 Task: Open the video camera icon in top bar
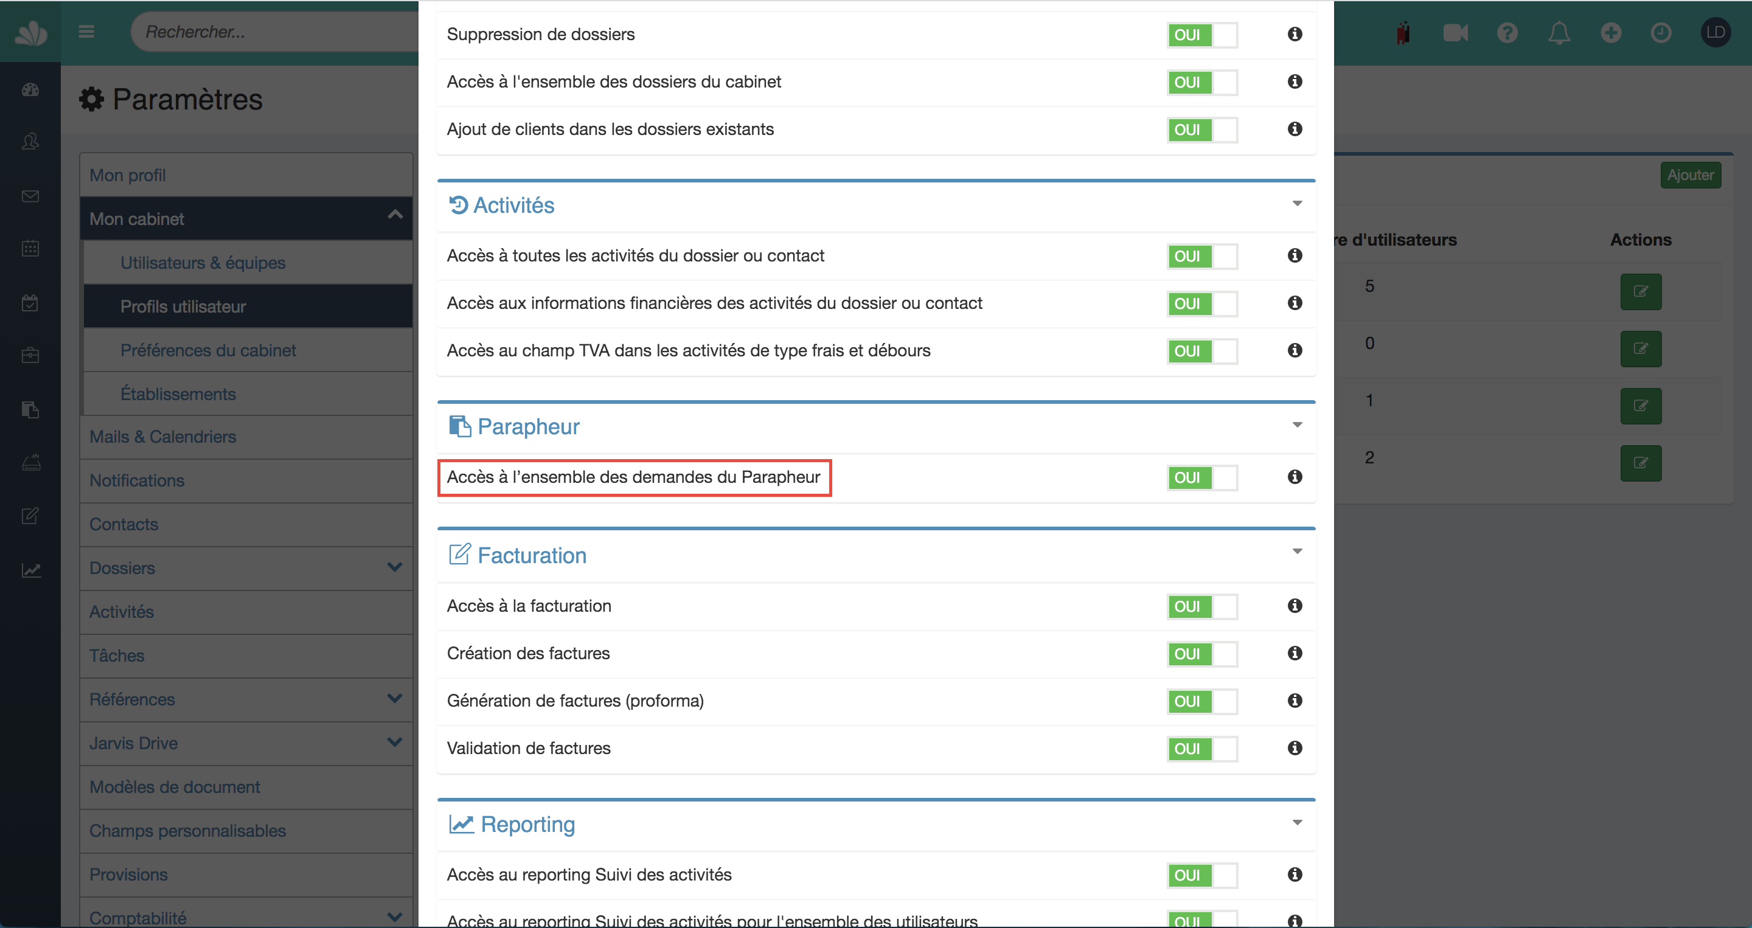(x=1455, y=33)
